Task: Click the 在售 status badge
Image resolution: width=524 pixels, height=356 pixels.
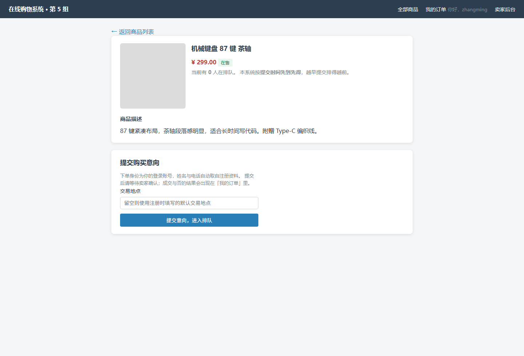Action: [225, 63]
